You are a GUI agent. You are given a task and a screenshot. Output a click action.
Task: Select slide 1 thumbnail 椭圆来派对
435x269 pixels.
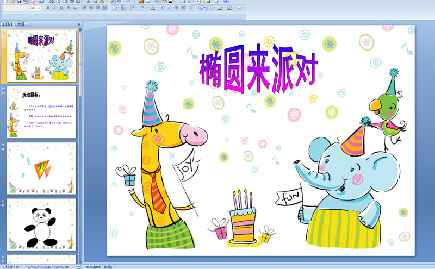[41, 56]
